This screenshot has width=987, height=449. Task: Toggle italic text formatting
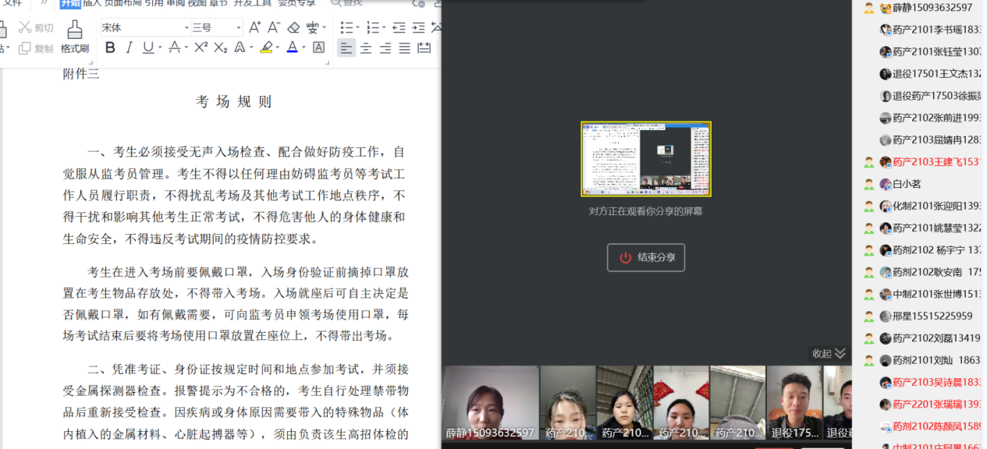click(x=130, y=48)
